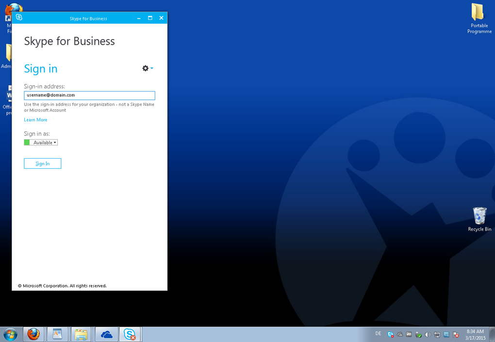The height and width of the screenshot is (342, 495).
Task: Close the Skype for Business window
Action: click(x=161, y=18)
